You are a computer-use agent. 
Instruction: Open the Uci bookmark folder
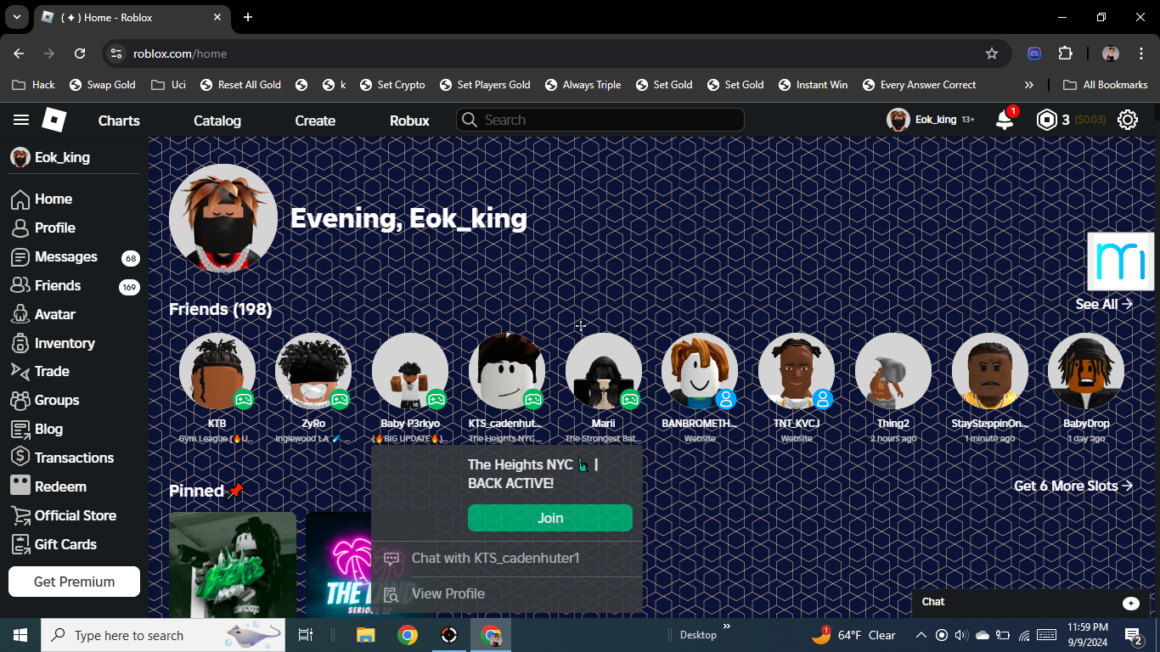tap(168, 85)
